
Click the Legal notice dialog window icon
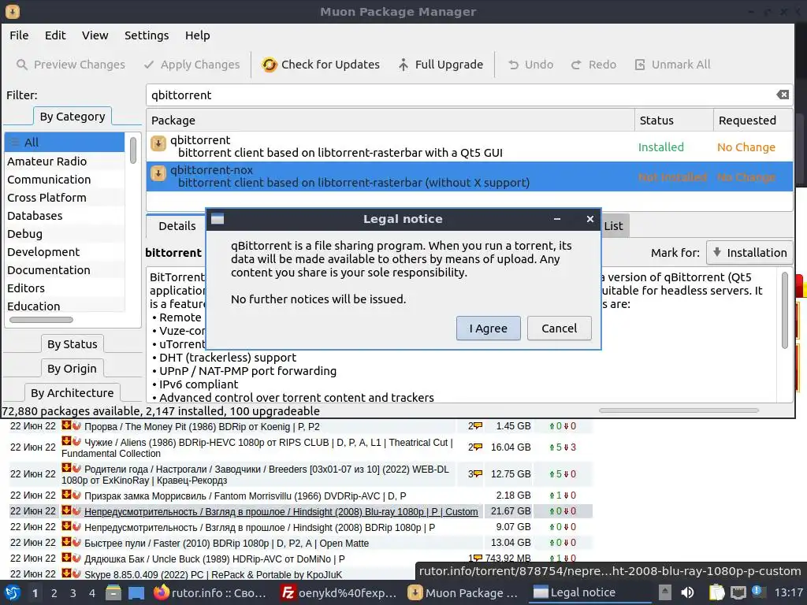pyautogui.click(x=218, y=219)
